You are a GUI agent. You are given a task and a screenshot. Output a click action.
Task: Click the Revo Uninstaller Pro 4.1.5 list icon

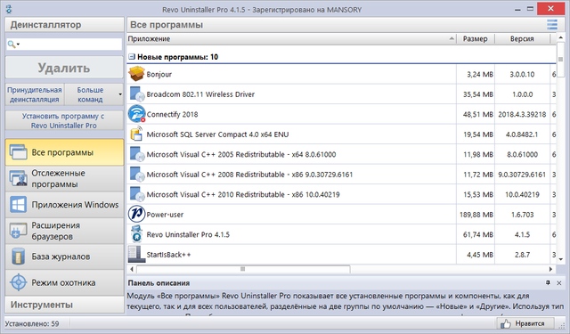click(x=136, y=233)
